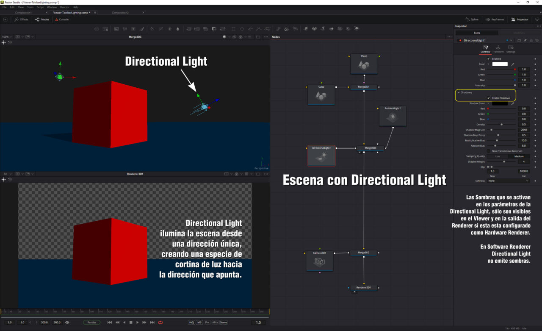Disable the Enable Shadows checkbox
The width and height of the screenshot is (542, 331).
(489, 98)
